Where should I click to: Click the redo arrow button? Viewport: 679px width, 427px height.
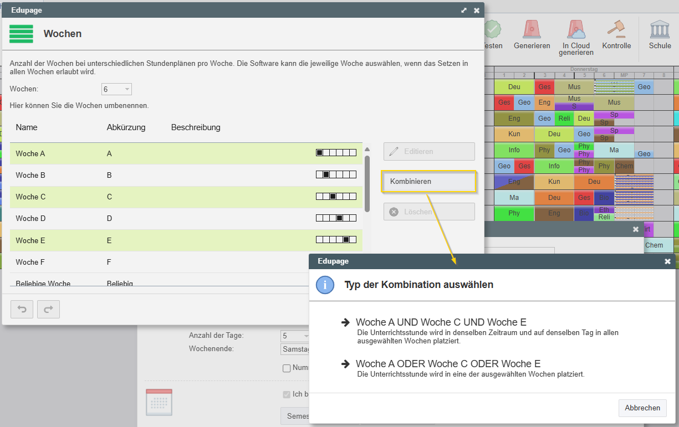(48, 310)
